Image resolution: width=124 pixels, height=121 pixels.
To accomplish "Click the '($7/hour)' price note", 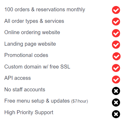I will (79, 101).
